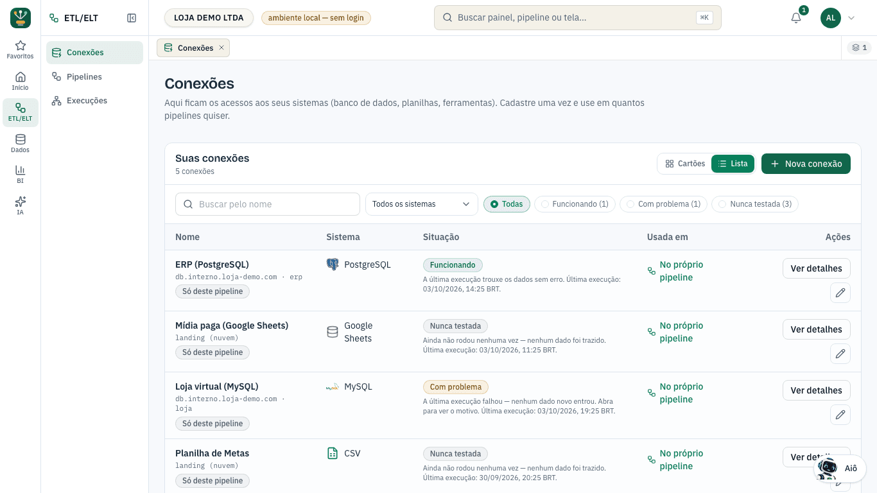Focus the Buscar pelo nome field
Image resolution: width=877 pixels, height=493 pixels.
(268, 204)
